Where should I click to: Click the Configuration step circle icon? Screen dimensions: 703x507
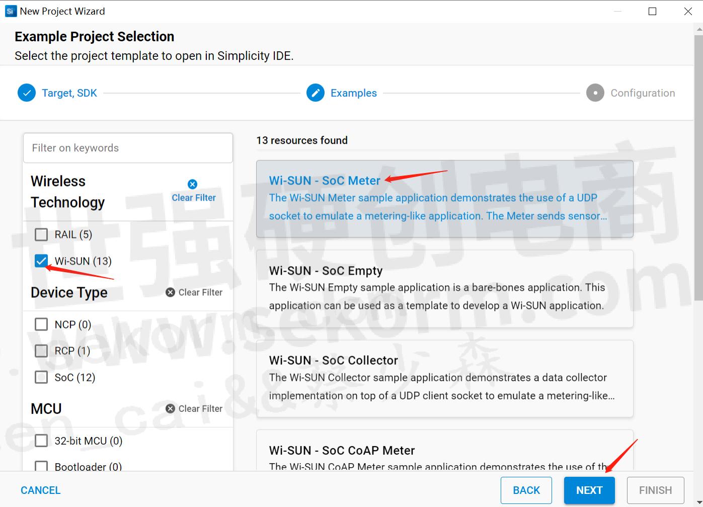595,93
